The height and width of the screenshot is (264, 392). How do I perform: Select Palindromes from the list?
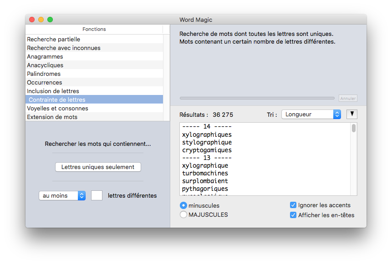tap(44, 74)
